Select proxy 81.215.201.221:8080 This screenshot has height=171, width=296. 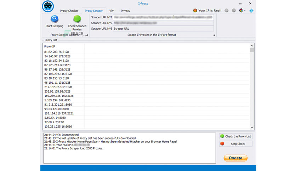tap(58, 105)
